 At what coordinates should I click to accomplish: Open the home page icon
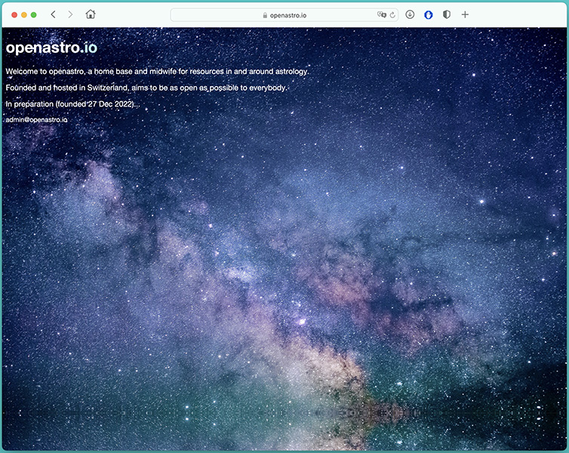click(x=91, y=14)
